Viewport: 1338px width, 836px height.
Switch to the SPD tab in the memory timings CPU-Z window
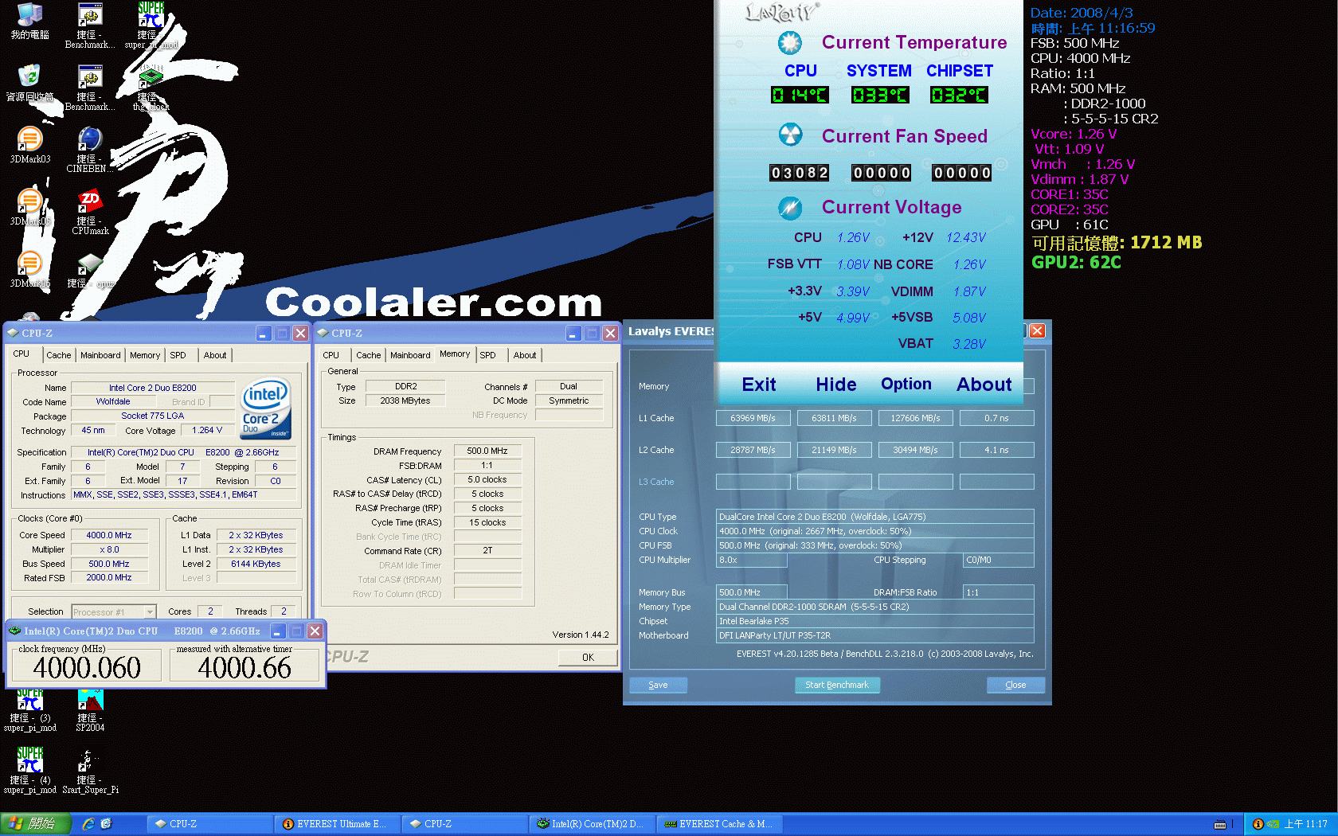(487, 355)
